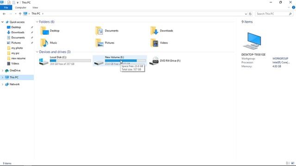
Task: Expand the Network tree node
Action: (2, 84)
